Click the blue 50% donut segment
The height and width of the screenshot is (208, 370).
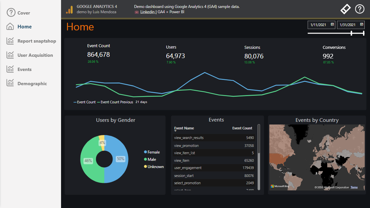(120, 159)
